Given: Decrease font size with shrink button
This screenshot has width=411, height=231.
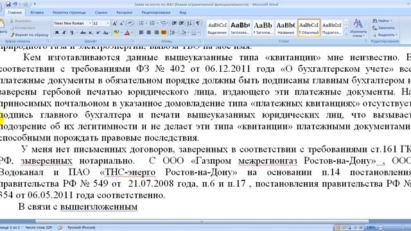Looking at the screenshot, I should (121, 24).
